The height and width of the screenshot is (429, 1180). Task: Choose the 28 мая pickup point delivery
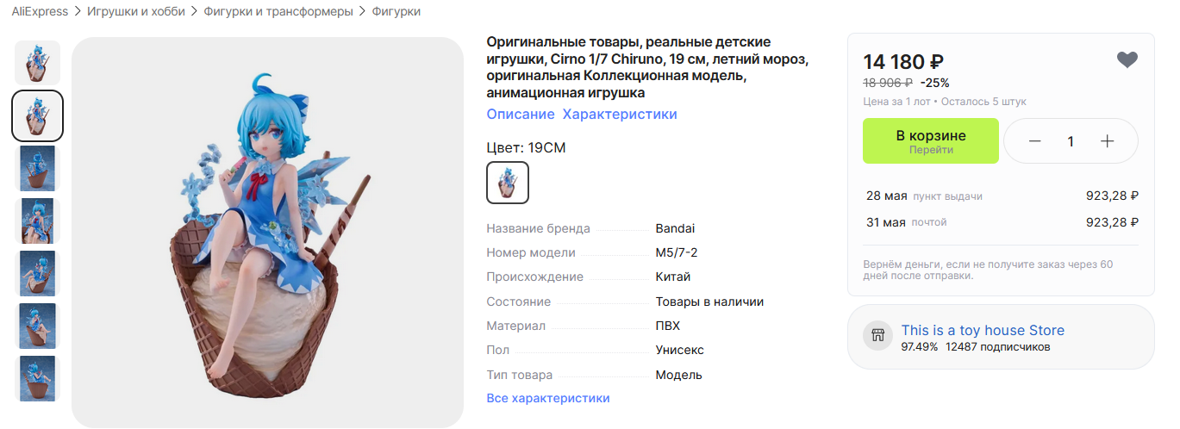(x=1002, y=196)
